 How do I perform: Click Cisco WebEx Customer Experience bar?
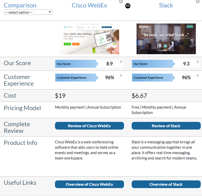click(x=77, y=77)
